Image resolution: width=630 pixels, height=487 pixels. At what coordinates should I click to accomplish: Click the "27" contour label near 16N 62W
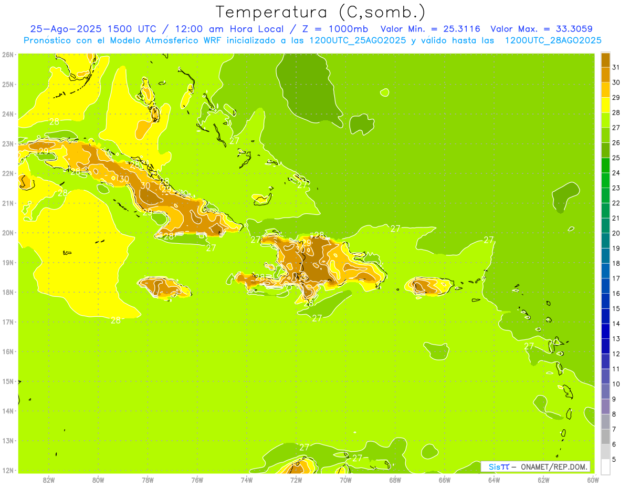(529, 346)
